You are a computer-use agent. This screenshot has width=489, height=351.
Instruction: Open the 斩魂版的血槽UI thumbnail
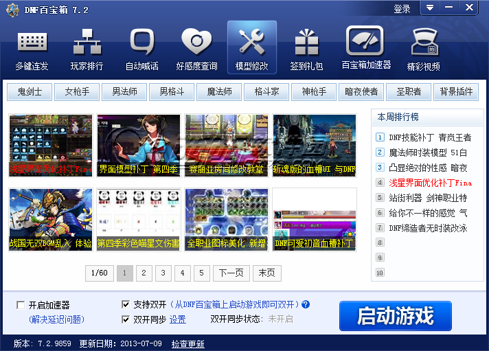click(315, 146)
